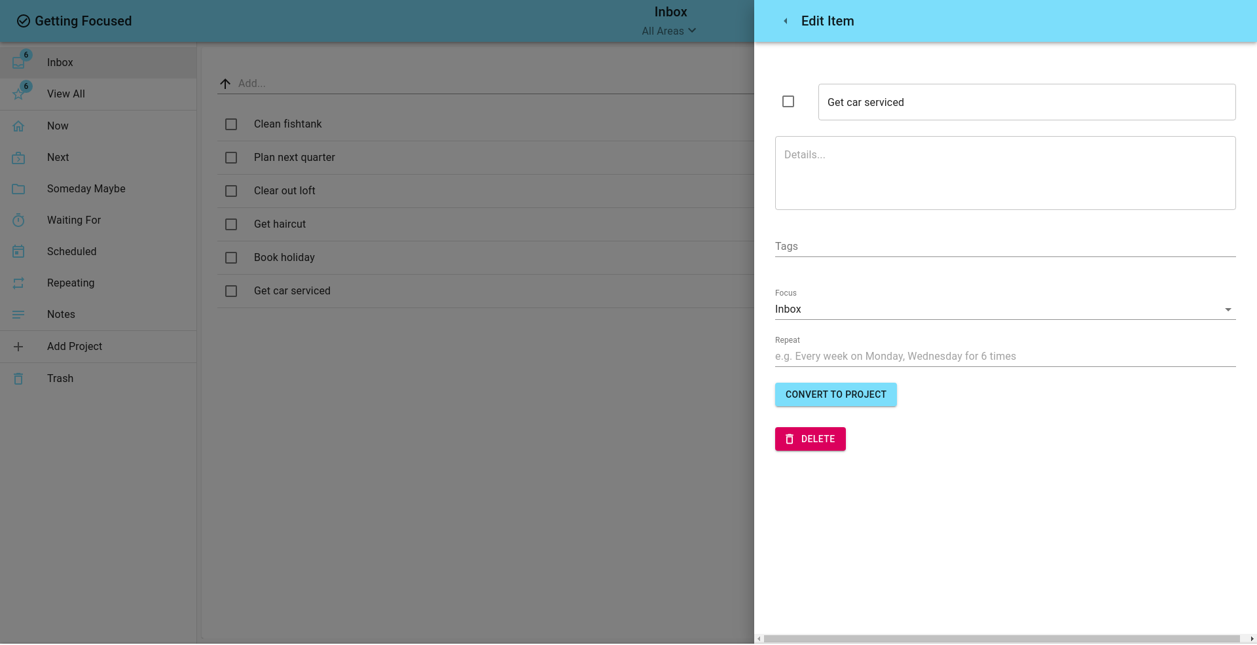Screen dimensions: 1257x645
Task: Open the All Areas dropdown
Action: tap(669, 31)
